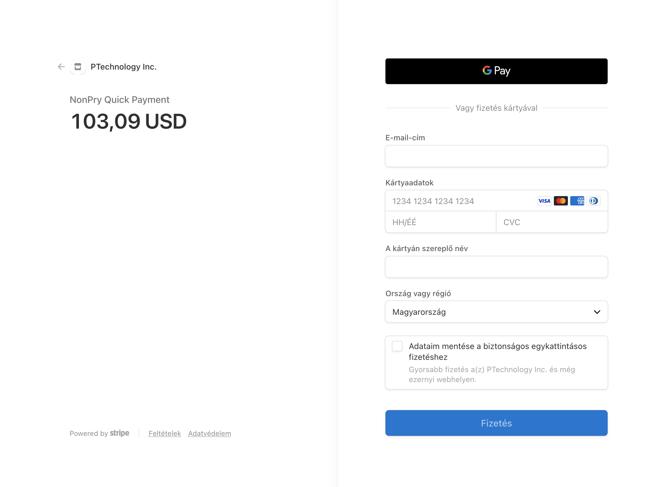Click the Diners Club logo
Screen dimensions: 672x487
(x=593, y=201)
